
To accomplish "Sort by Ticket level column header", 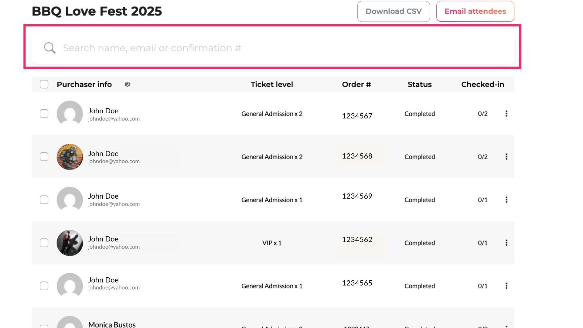I will (271, 84).
